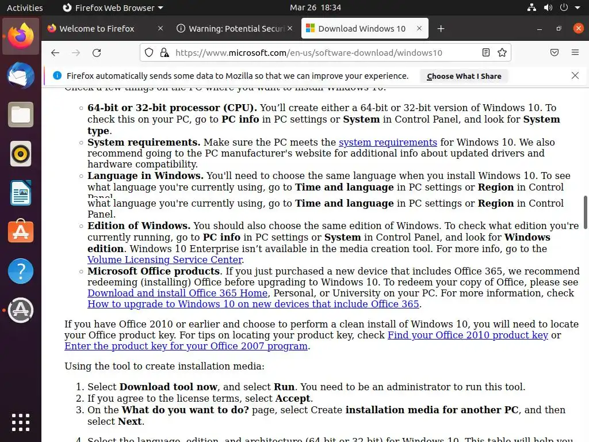Bookmark this page with the star icon
589x442 pixels.
502,52
